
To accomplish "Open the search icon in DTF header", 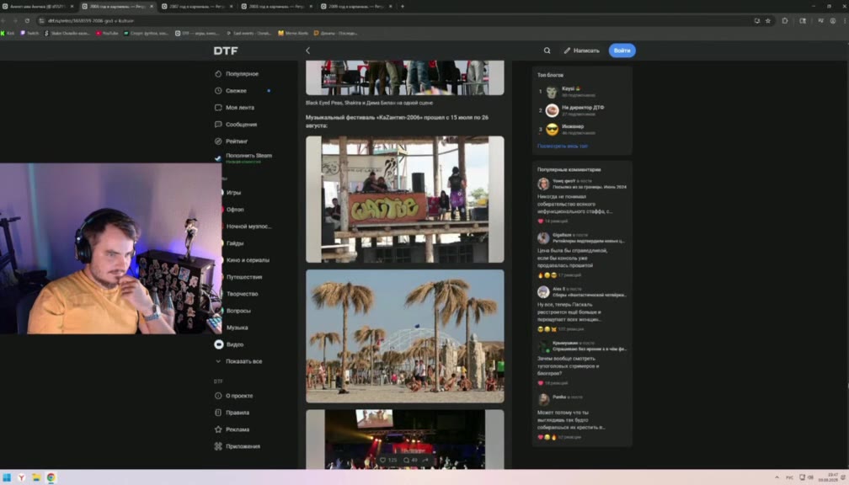I will click(547, 51).
